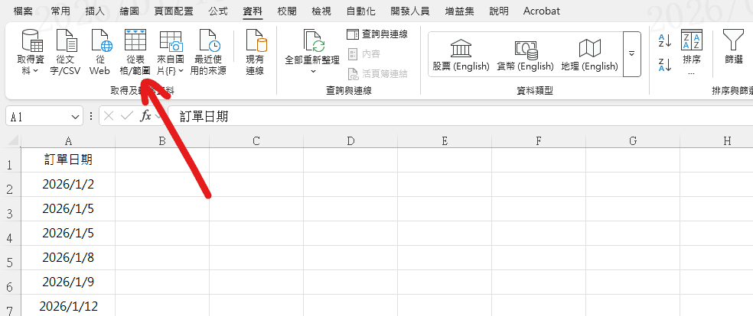The width and height of the screenshot is (753, 316).
Task: Select cell A2 containing 2026/1/2
Action: (x=68, y=185)
